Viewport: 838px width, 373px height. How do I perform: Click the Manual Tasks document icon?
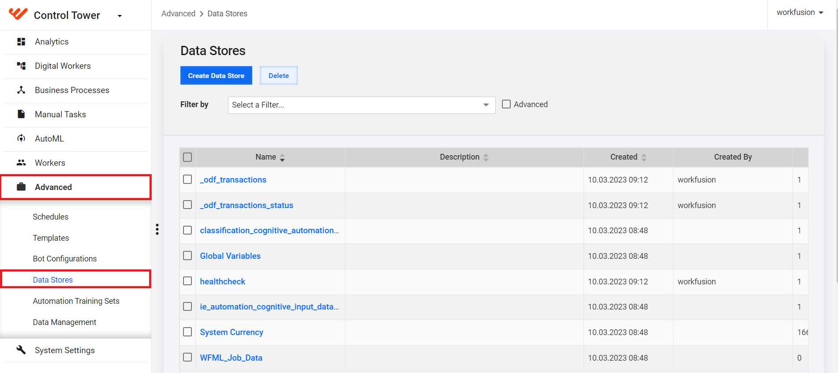tap(21, 114)
